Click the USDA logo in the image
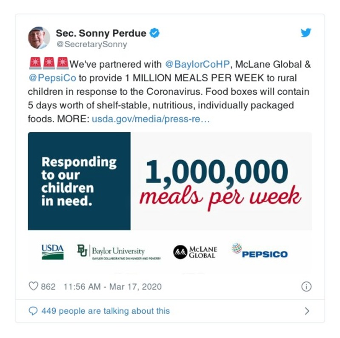This screenshot has height=338, width=340. click(52, 251)
